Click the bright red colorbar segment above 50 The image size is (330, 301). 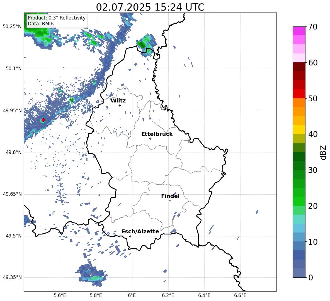pos(299,94)
